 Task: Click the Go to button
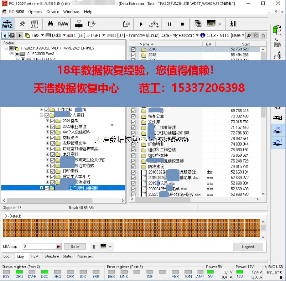[x=75, y=247]
